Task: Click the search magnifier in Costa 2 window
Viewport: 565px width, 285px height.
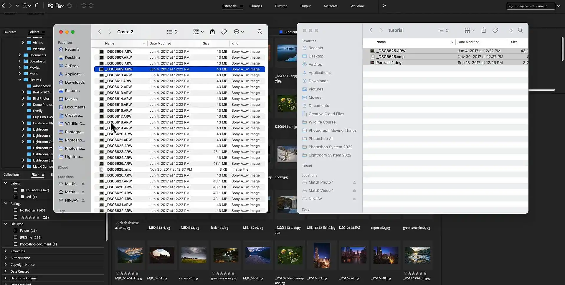Action: 260,32
